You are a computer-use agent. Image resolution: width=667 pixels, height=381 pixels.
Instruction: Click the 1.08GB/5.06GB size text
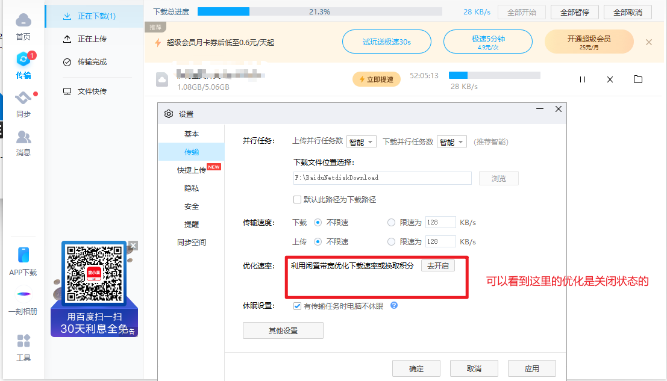pyautogui.click(x=203, y=87)
